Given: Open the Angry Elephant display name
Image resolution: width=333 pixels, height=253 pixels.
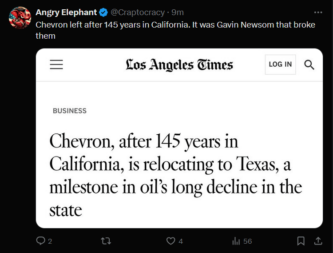Looking at the screenshot, I should point(66,12).
